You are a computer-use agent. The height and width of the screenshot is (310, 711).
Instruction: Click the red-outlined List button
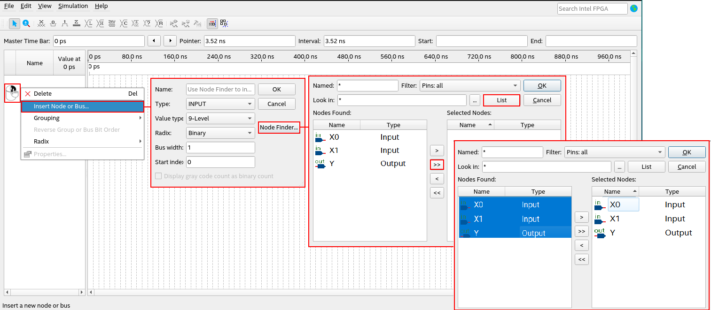point(501,100)
